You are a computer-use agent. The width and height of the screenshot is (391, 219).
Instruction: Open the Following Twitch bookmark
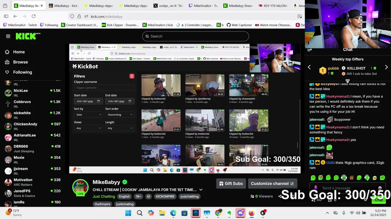pos(49,25)
